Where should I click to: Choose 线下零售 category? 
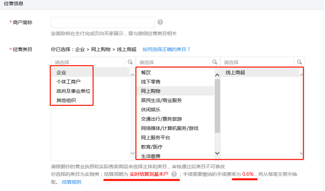pos(151,82)
